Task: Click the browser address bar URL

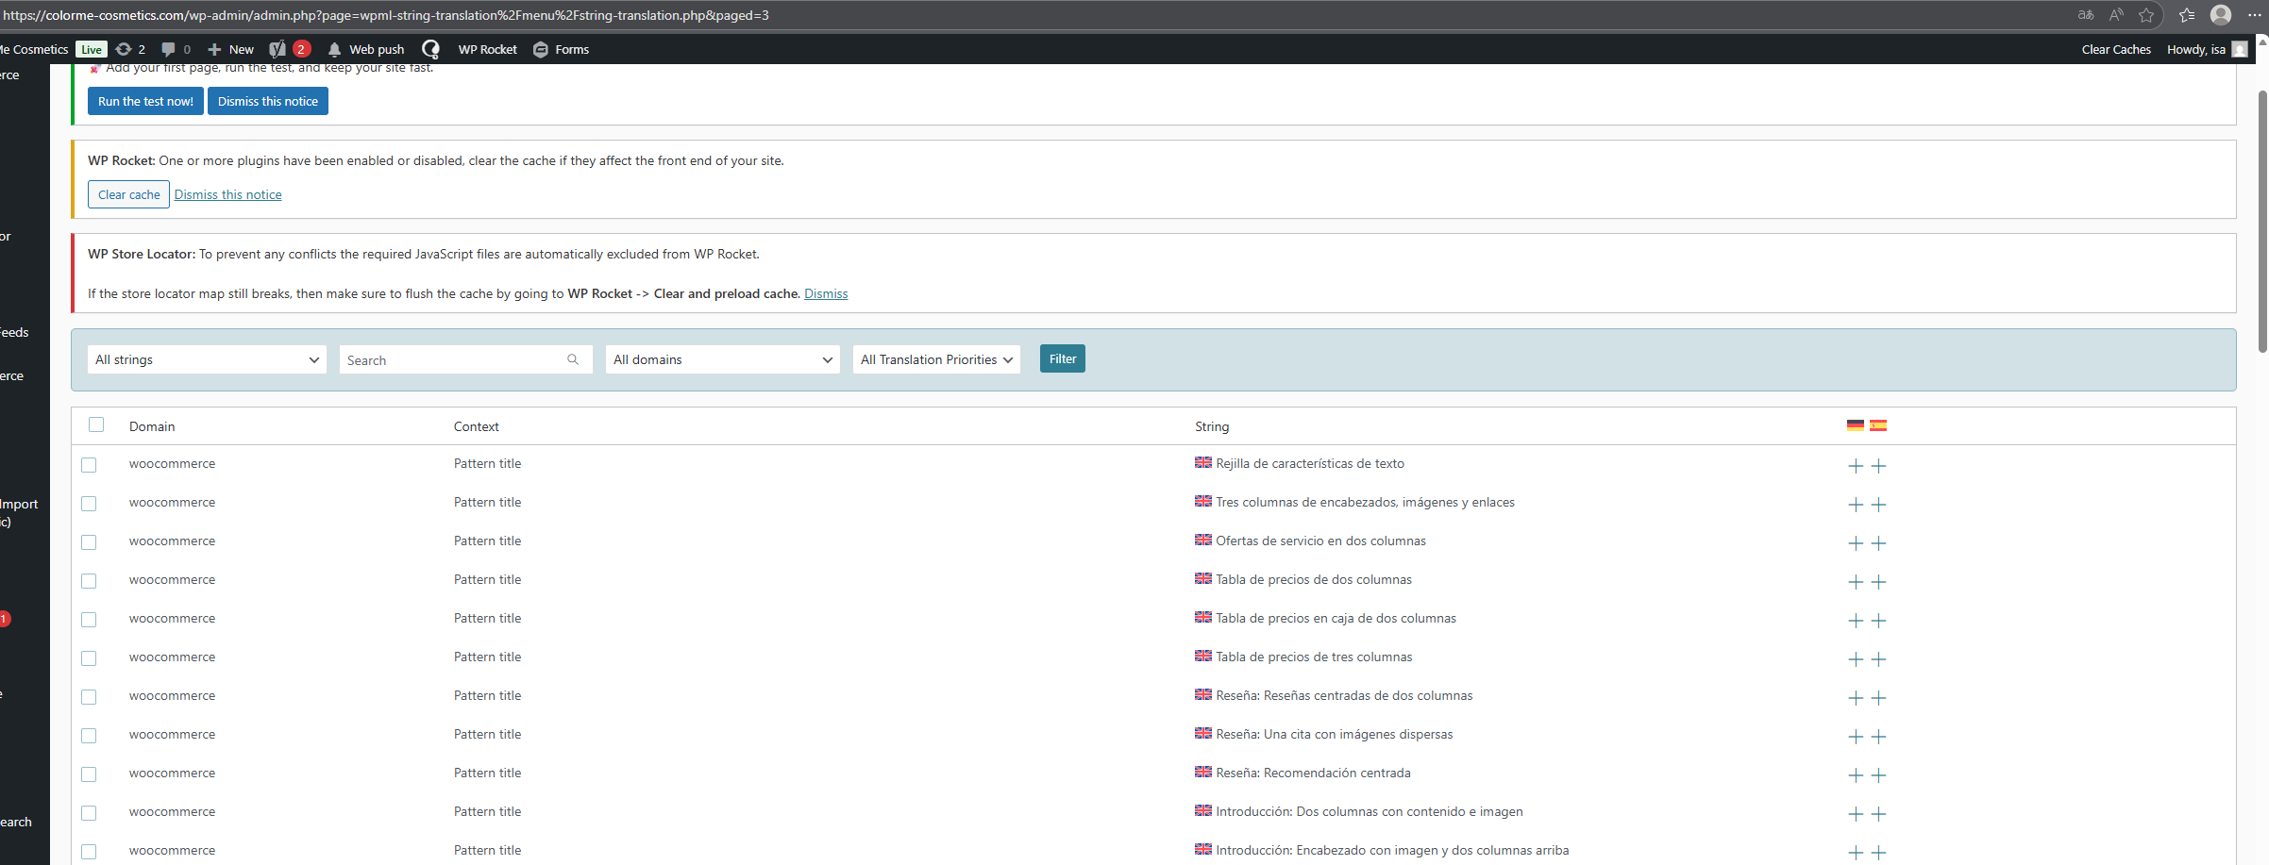Action: click(386, 15)
